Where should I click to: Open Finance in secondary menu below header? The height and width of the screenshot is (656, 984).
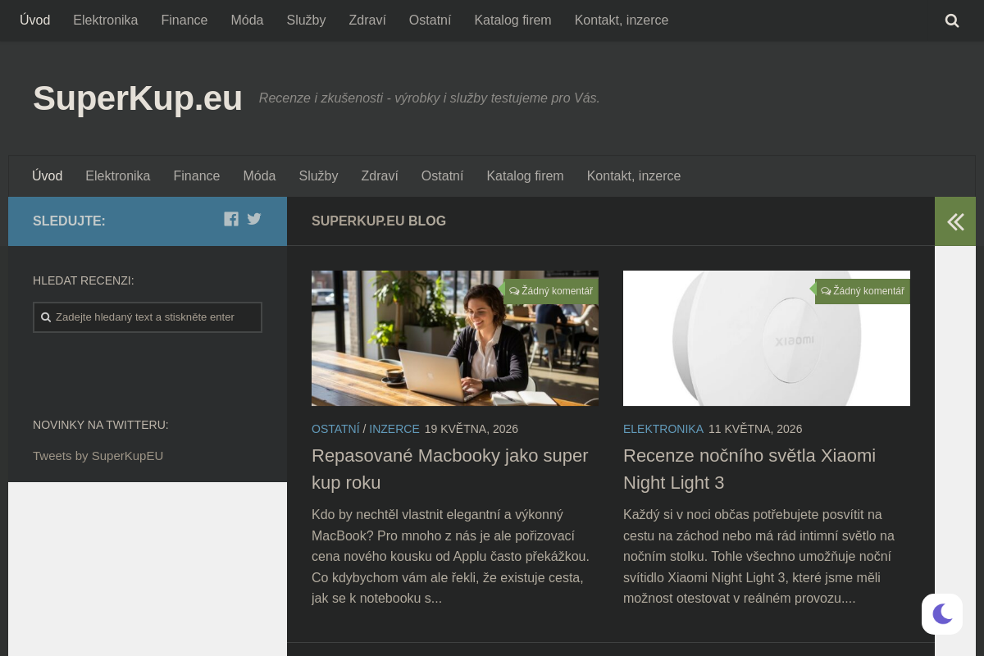197,176
